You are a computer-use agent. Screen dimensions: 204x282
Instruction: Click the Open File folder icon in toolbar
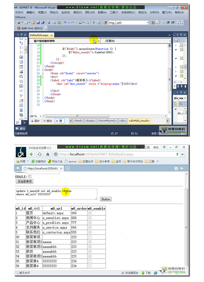point(33,23)
